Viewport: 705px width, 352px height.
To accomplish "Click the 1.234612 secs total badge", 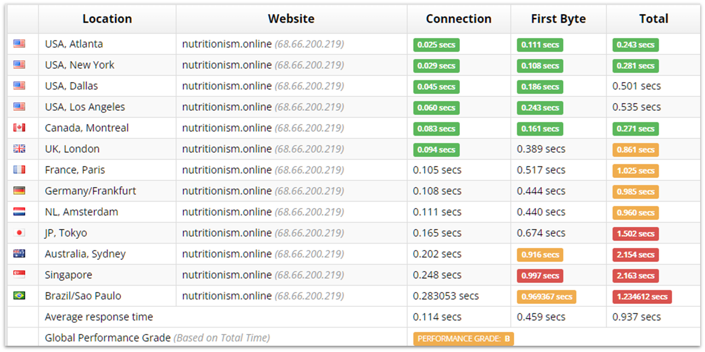I will pyautogui.click(x=642, y=297).
